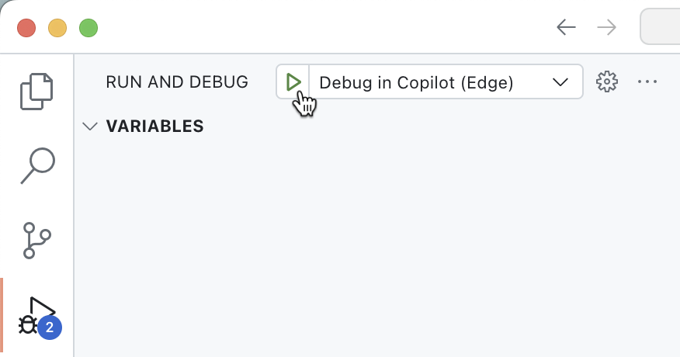Click the RUN AND DEBUG panel title
Image resolution: width=680 pixels, height=357 pixels.
tap(177, 82)
